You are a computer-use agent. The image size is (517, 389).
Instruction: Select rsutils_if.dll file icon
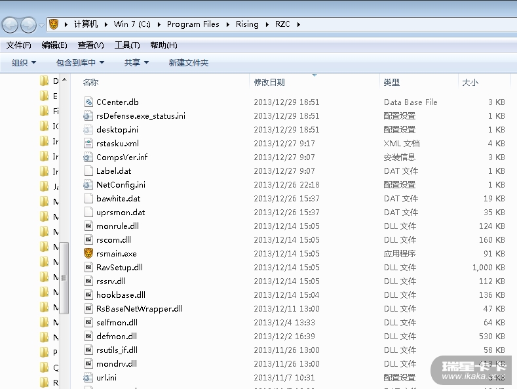88,350
